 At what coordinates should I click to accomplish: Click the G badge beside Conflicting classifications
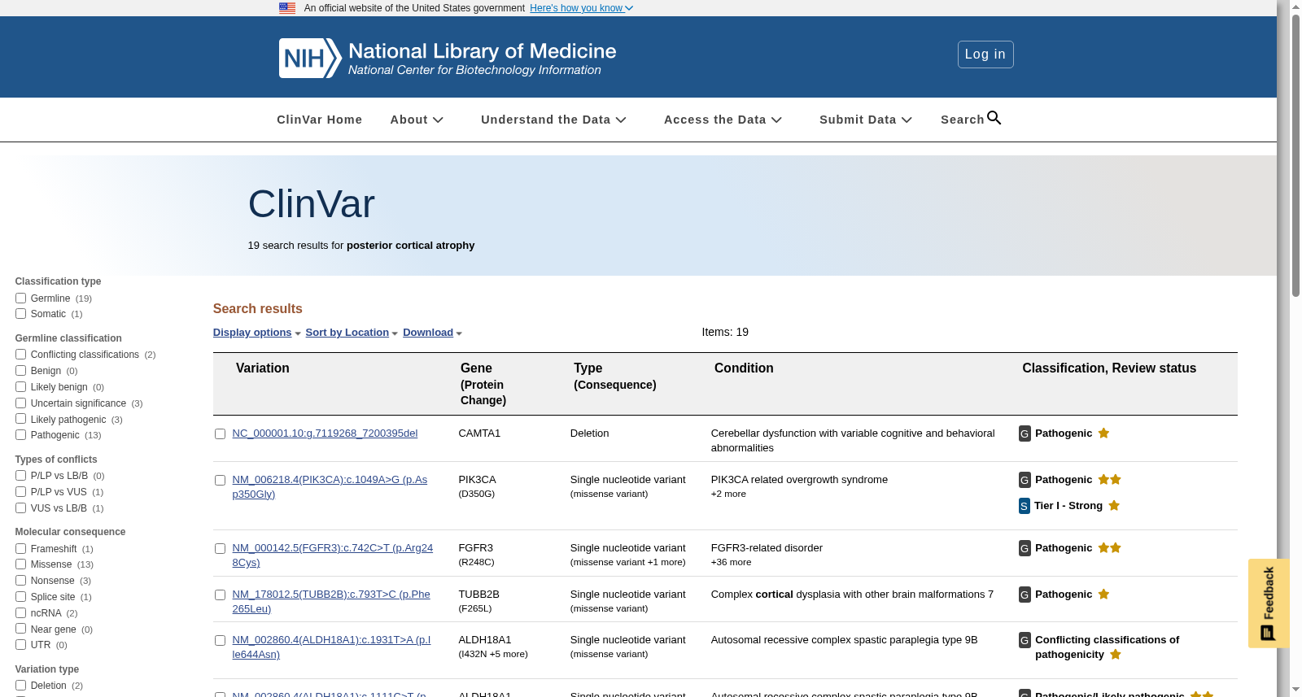pos(1025,640)
